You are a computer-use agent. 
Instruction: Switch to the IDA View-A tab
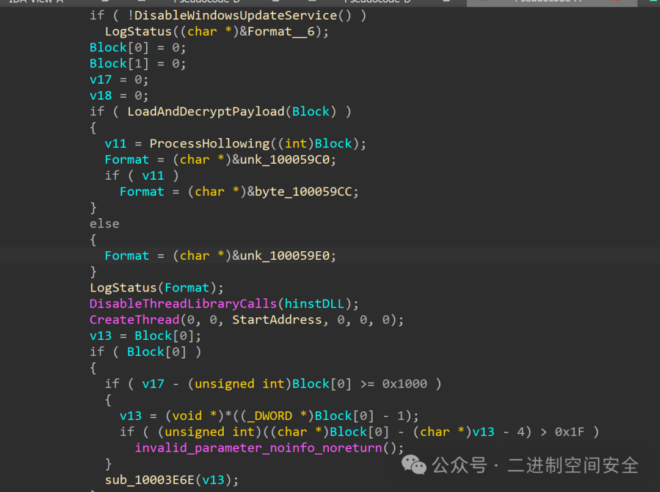tap(35, 2)
